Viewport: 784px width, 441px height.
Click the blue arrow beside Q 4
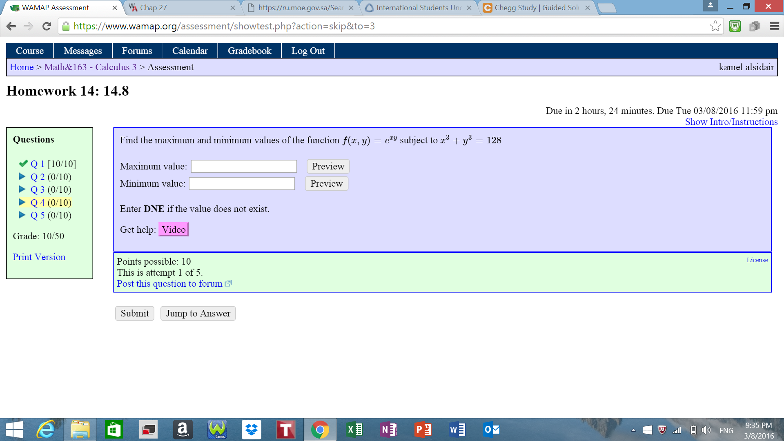pyautogui.click(x=23, y=201)
